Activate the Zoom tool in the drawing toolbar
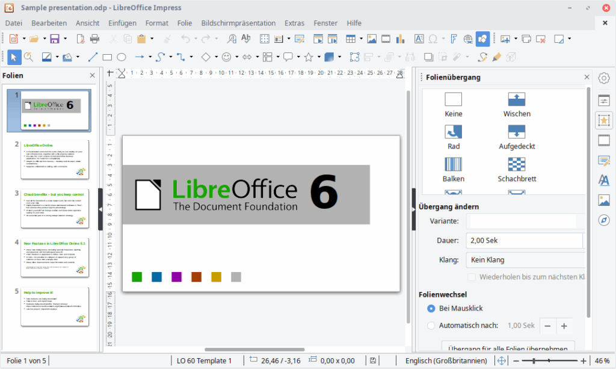 pos(28,57)
